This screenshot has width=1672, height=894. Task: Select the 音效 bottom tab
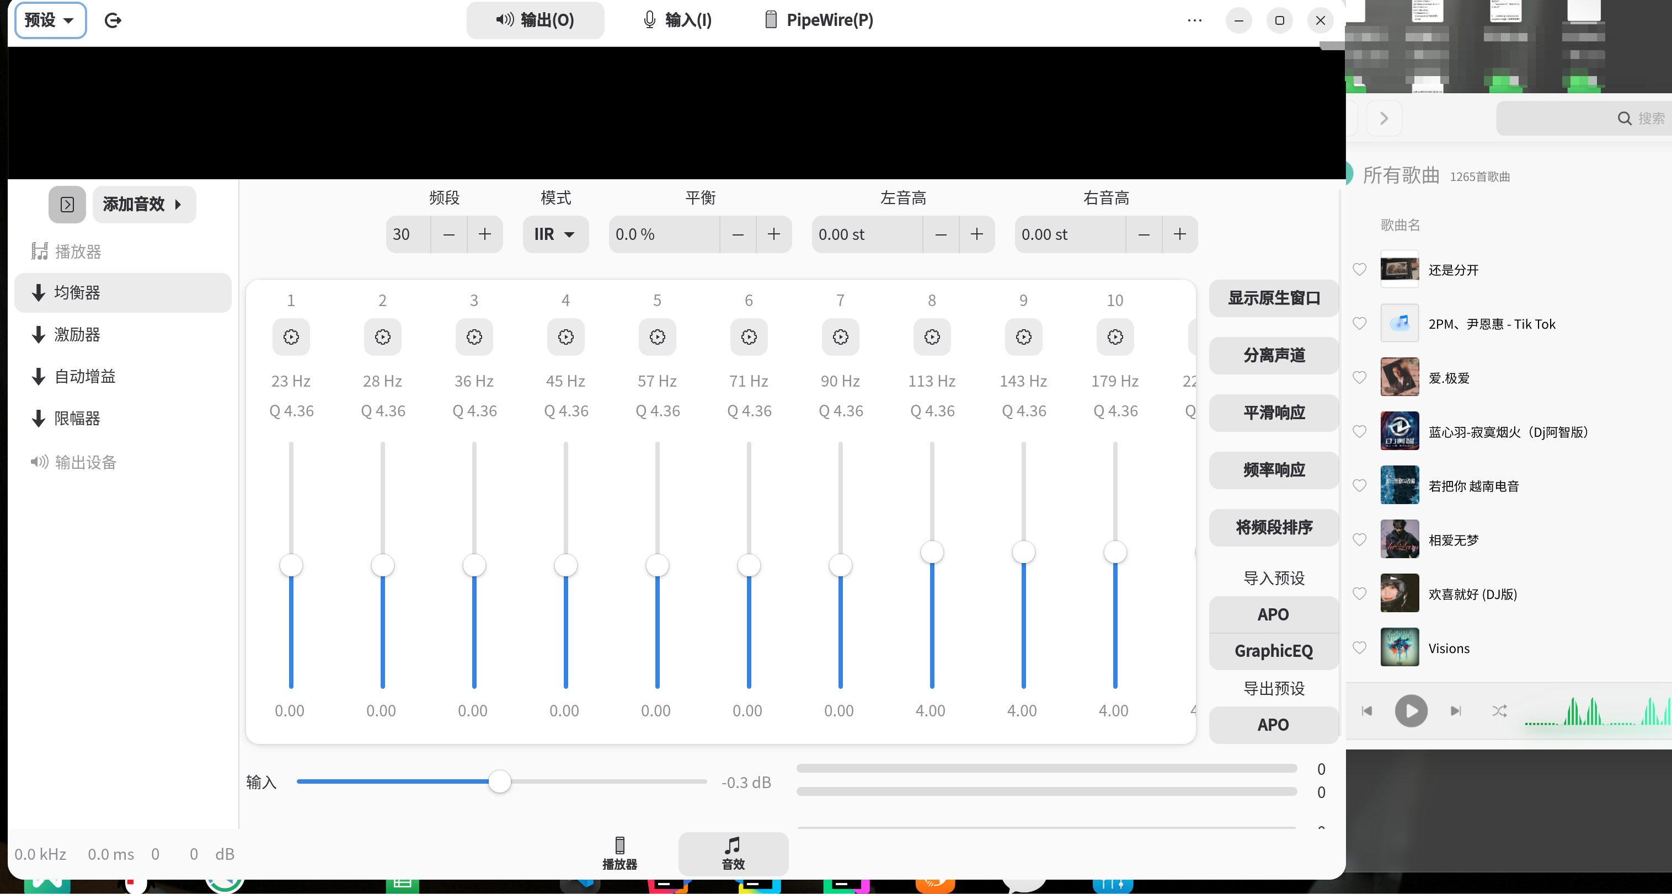tap(733, 853)
